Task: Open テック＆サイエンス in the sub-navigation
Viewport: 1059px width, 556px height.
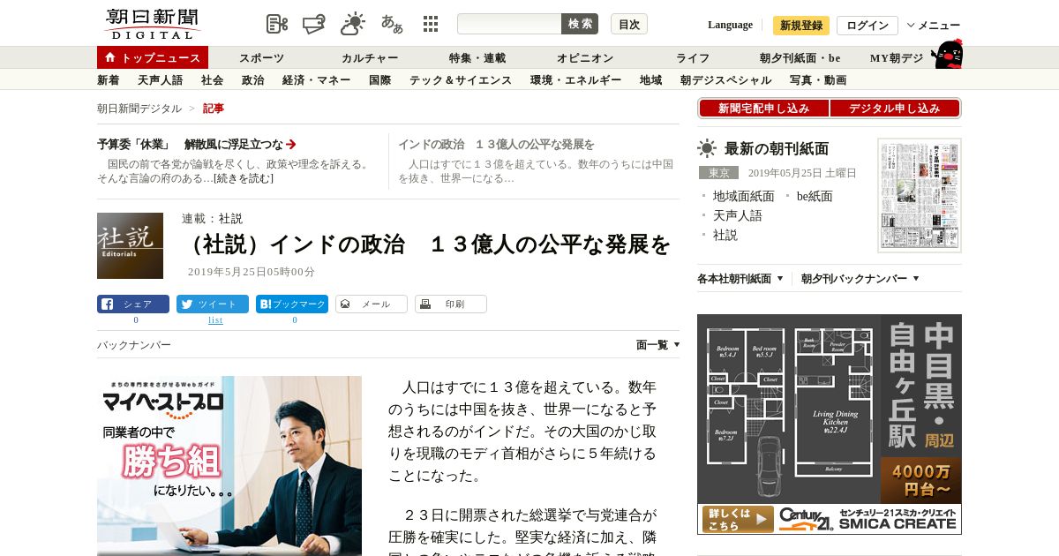Action: pos(461,80)
